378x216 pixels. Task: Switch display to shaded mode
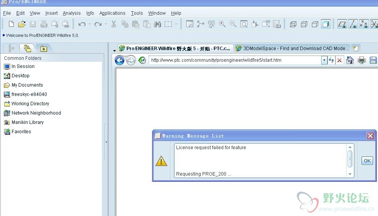[x=325, y=24]
